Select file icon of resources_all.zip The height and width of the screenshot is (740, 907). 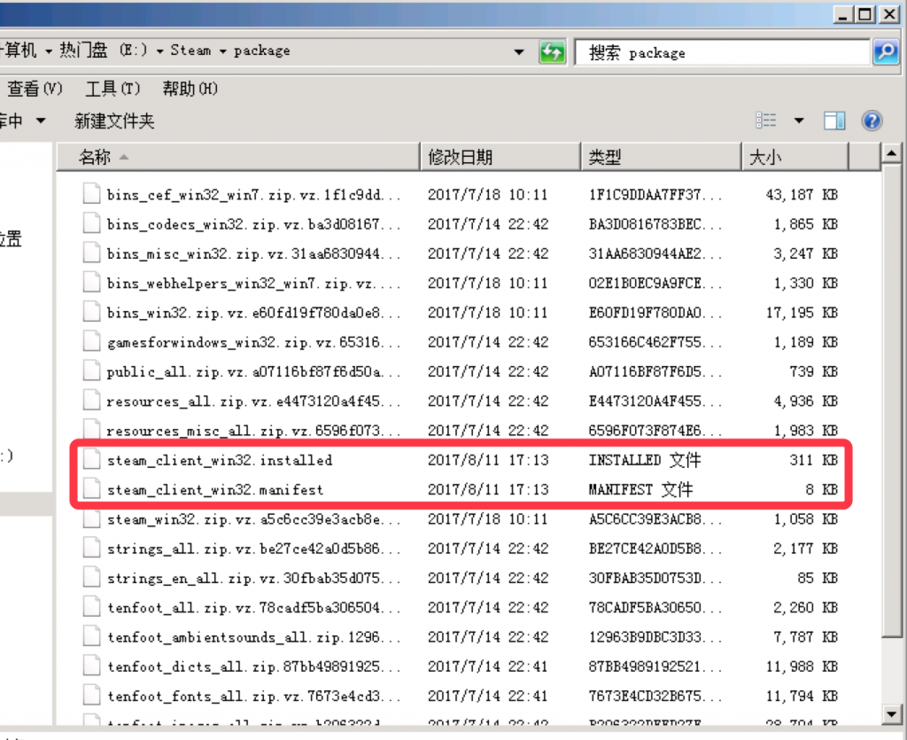(91, 400)
